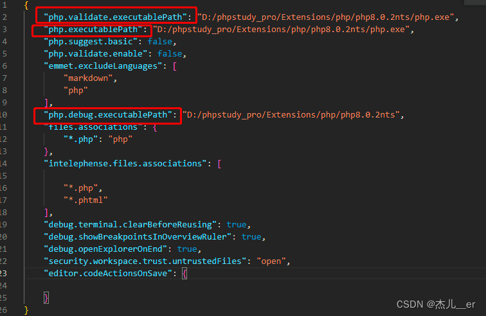Click the final closing brace on line 26
Image resolution: width=486 pixels, height=316 pixels.
coord(26,310)
